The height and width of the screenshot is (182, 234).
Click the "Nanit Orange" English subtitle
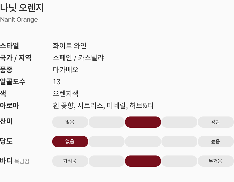[19, 20]
